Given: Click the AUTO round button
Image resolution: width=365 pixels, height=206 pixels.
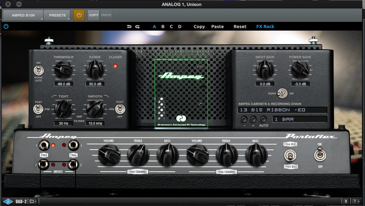Looking at the screenshot, I should 263,119.
